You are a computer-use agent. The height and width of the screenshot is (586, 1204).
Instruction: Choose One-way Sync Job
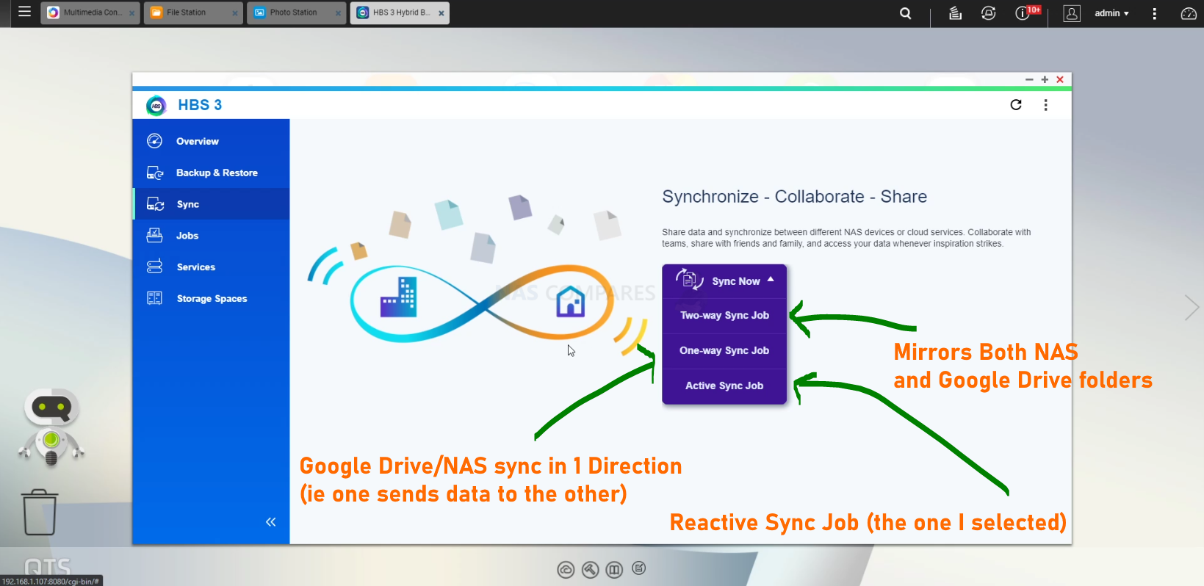(x=724, y=351)
